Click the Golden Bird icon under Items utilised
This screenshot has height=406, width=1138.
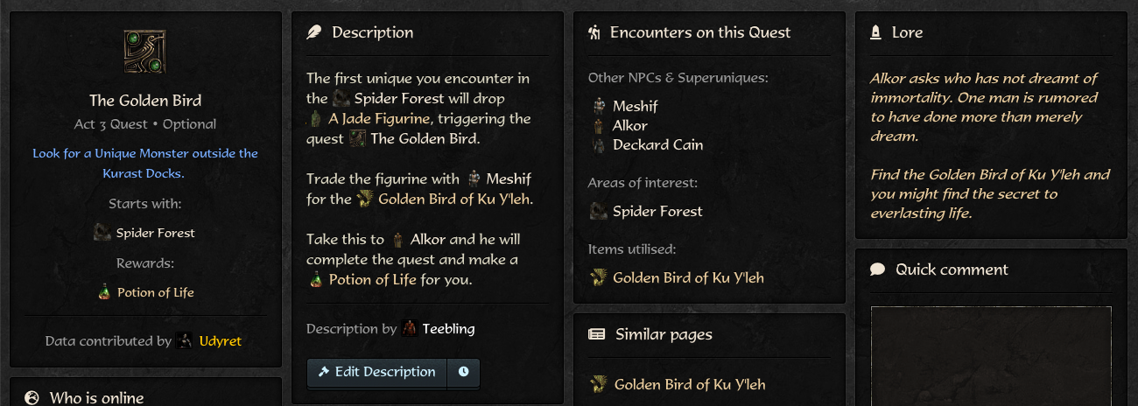click(599, 277)
